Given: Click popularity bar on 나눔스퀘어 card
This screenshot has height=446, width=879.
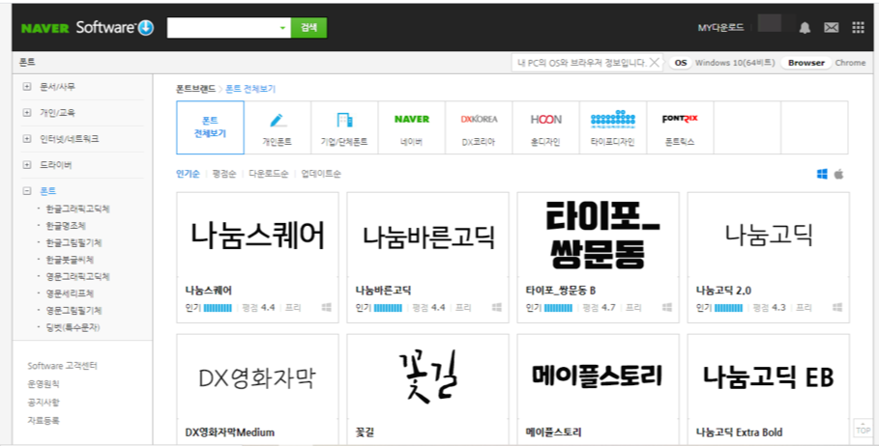Looking at the screenshot, I should point(218,308).
